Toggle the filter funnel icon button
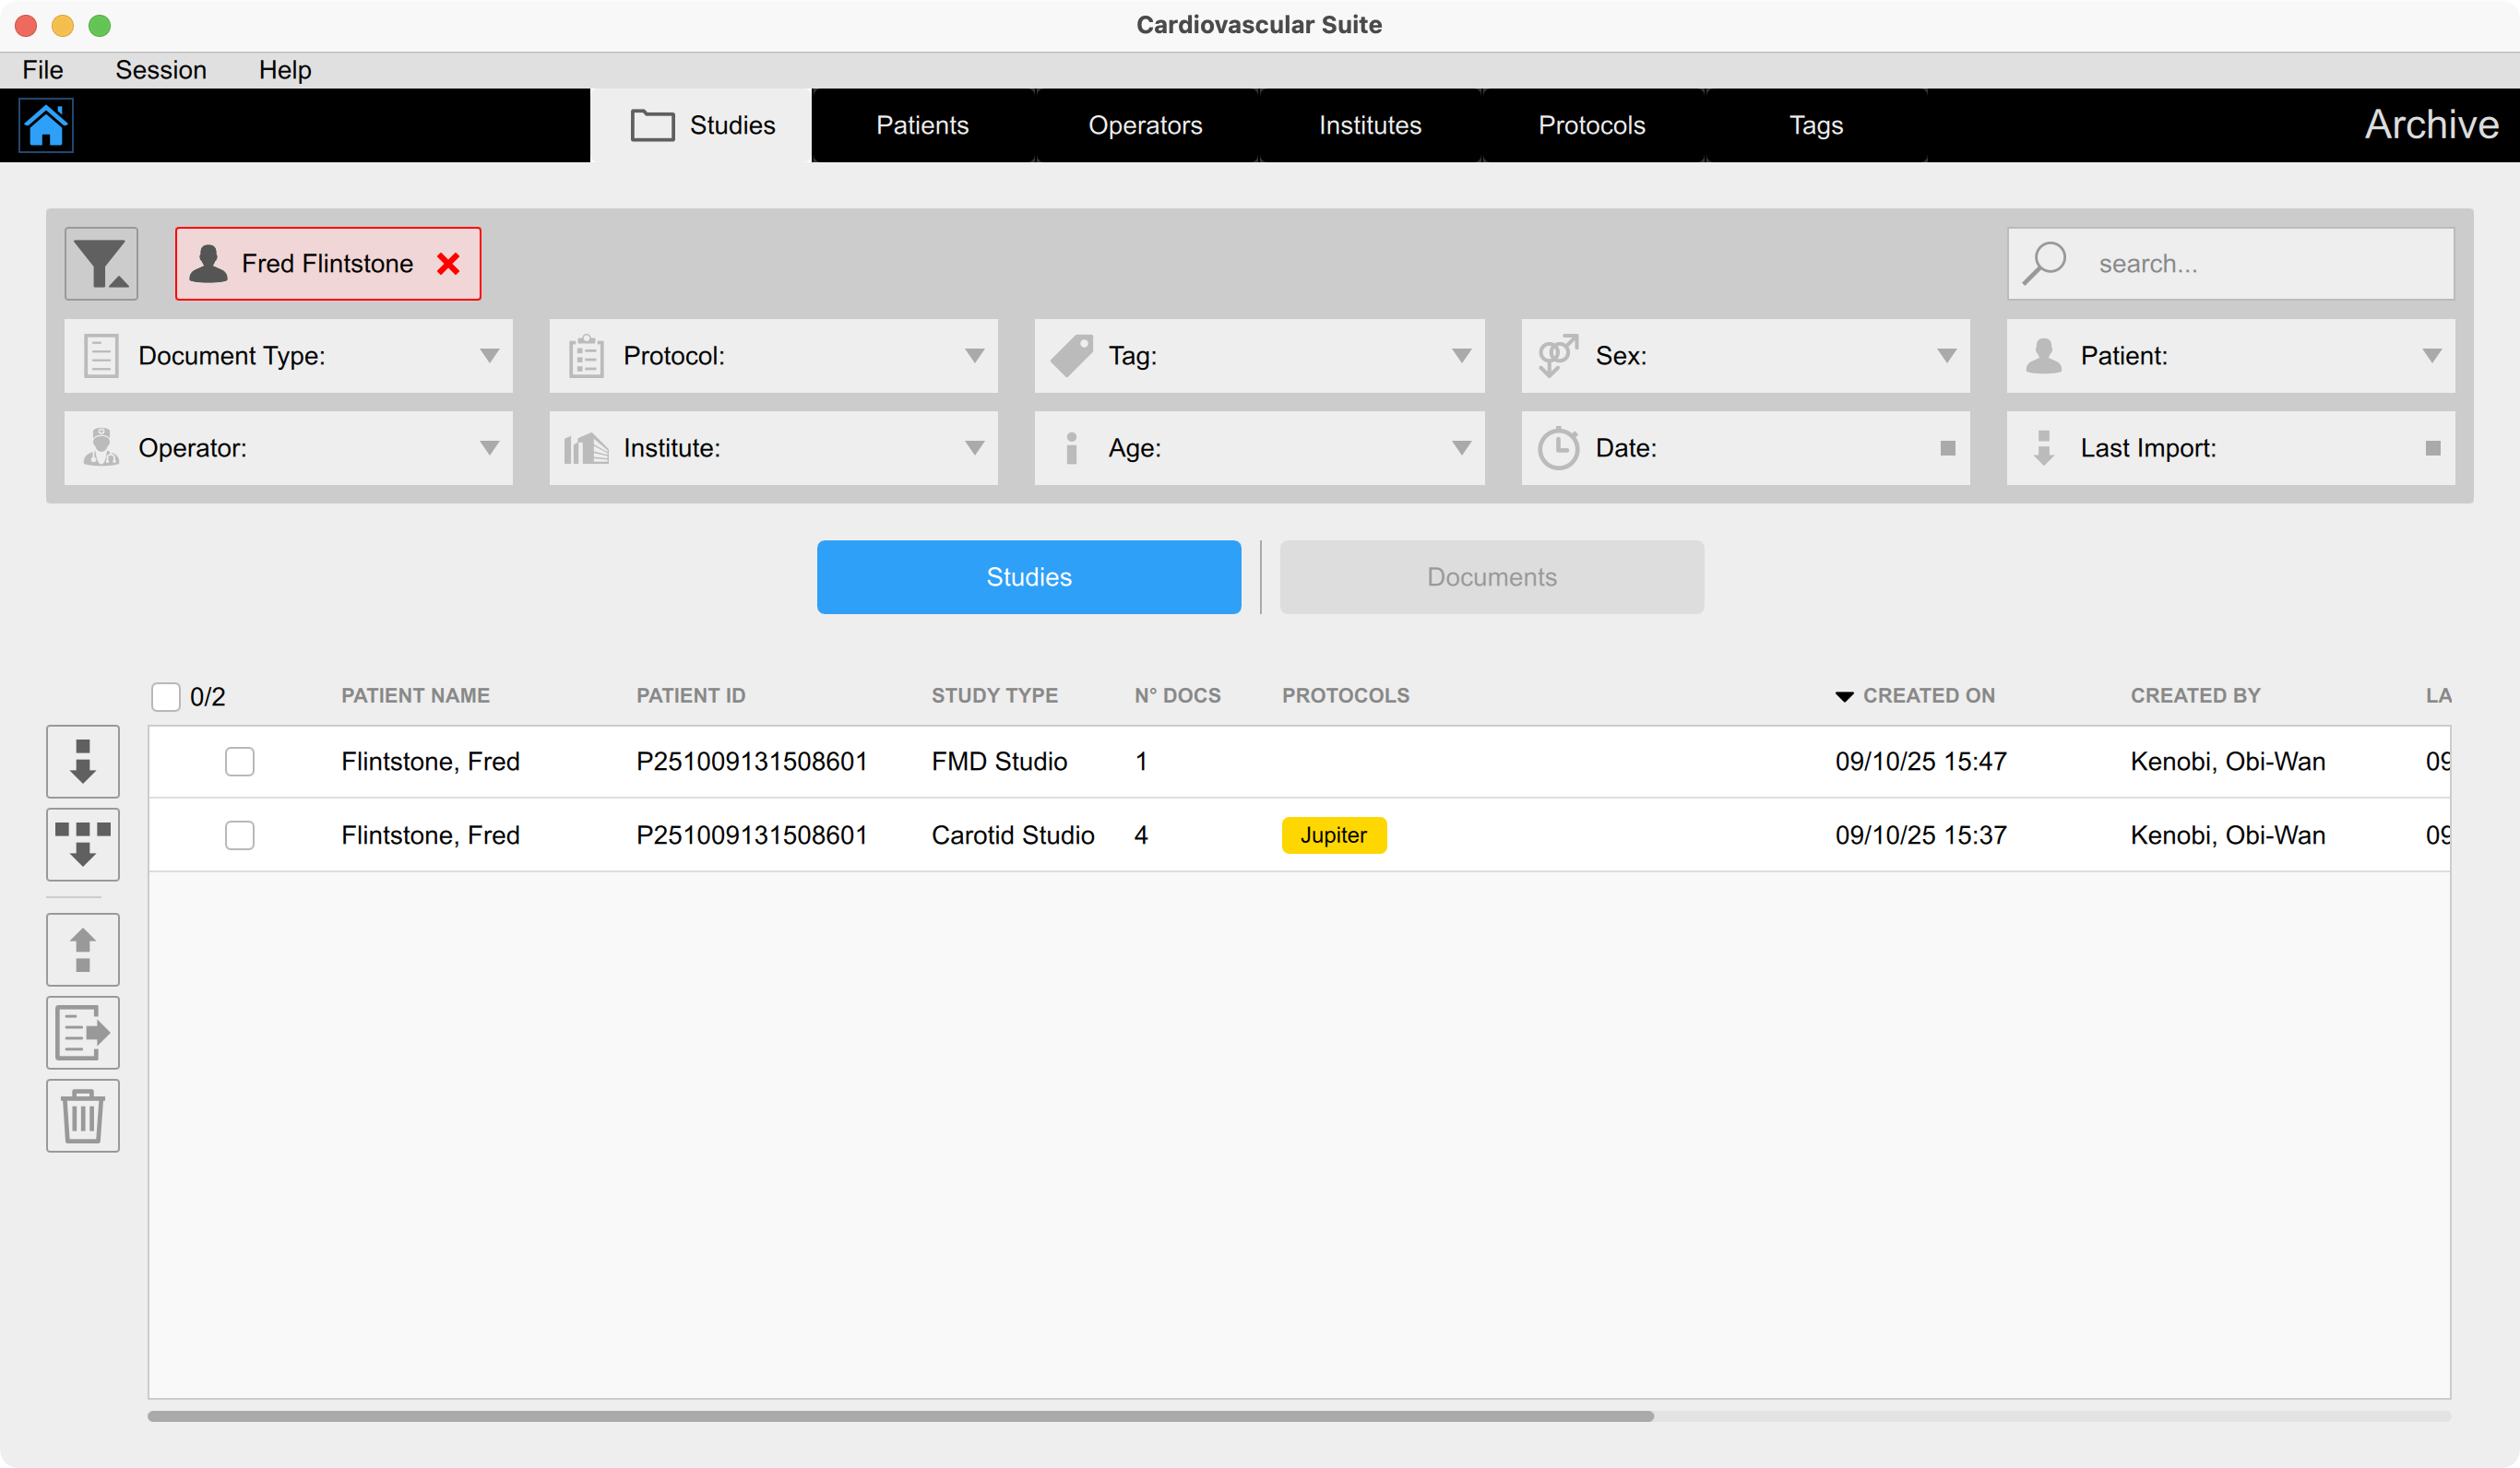Image resolution: width=2520 pixels, height=1468 pixels. 101,263
